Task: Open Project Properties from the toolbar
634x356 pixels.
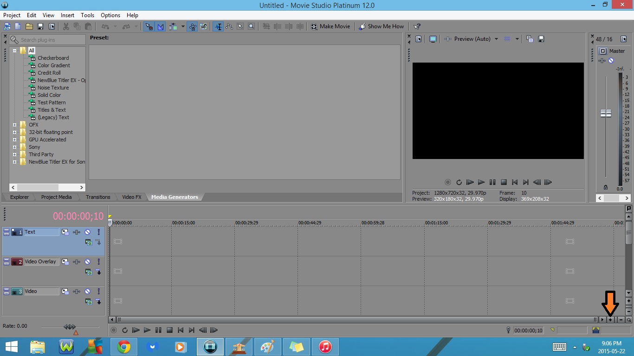Action: click(x=52, y=26)
